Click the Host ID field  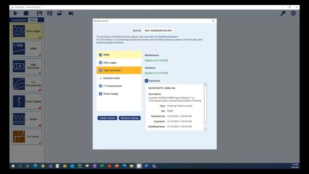point(158,31)
